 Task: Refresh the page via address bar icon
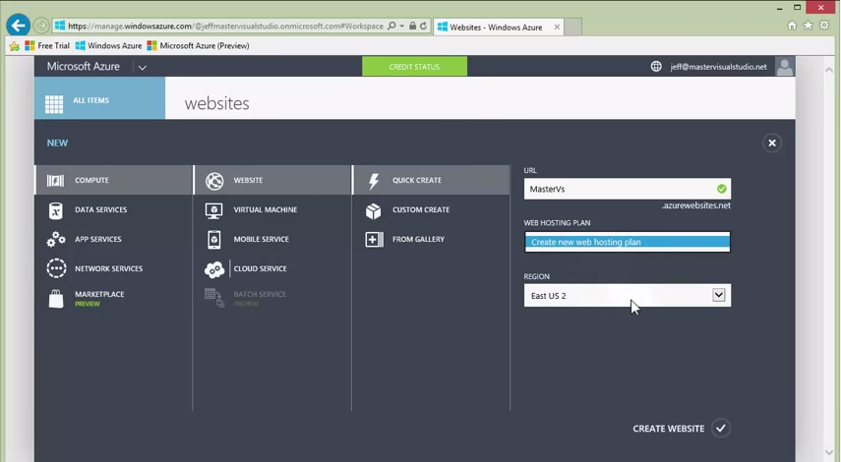pos(423,26)
